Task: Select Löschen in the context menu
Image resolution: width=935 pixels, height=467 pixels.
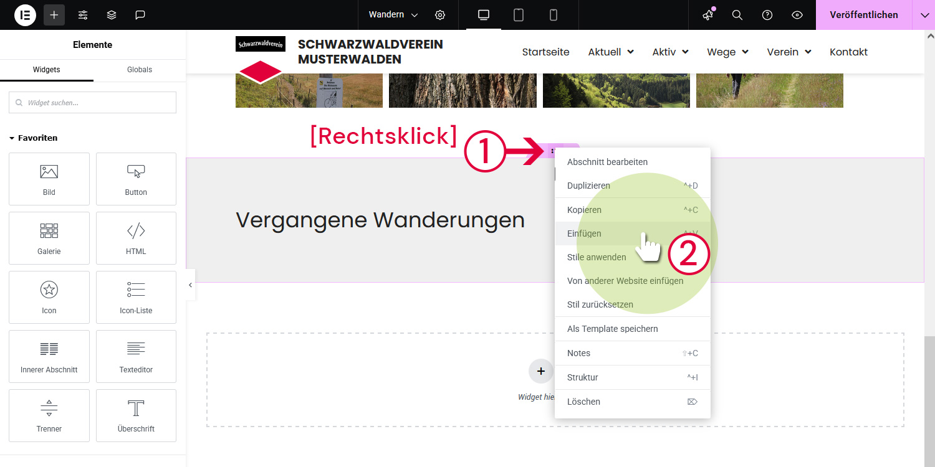Action: [x=583, y=402]
